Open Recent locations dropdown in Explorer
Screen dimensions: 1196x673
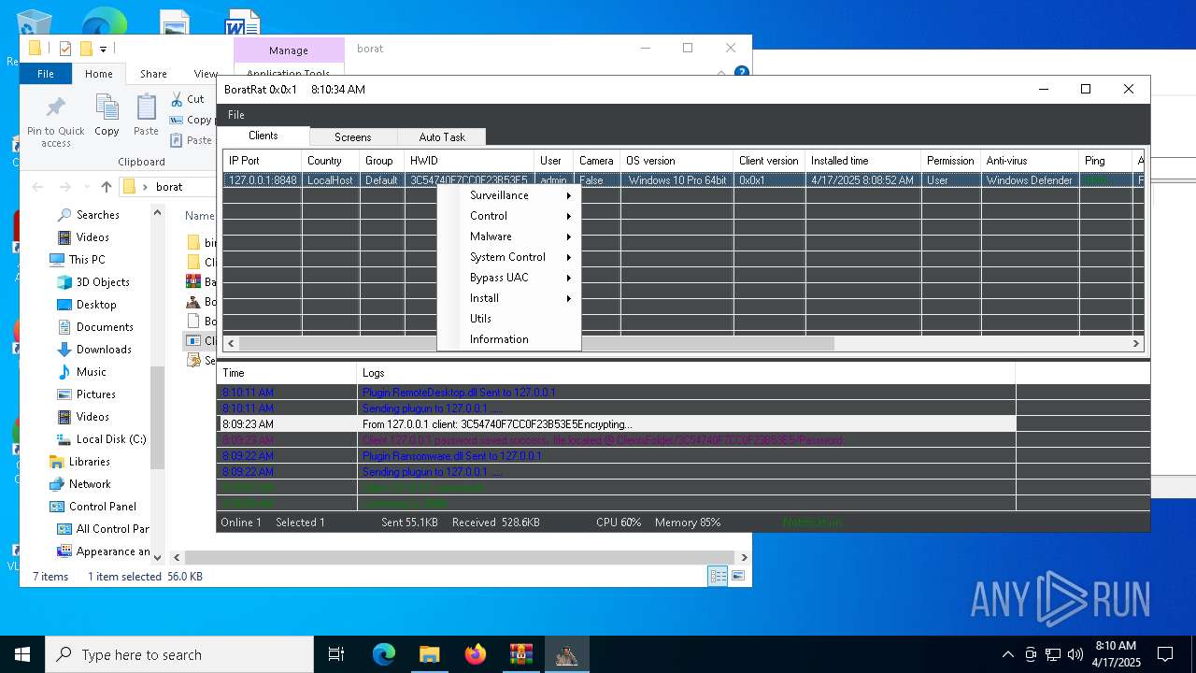point(87,187)
